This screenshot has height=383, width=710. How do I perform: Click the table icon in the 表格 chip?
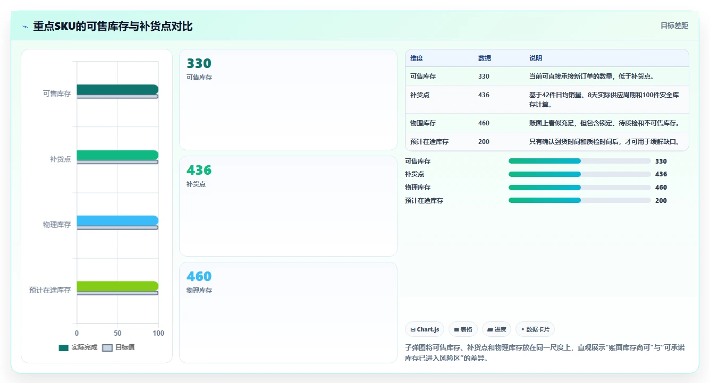pyautogui.click(x=457, y=330)
